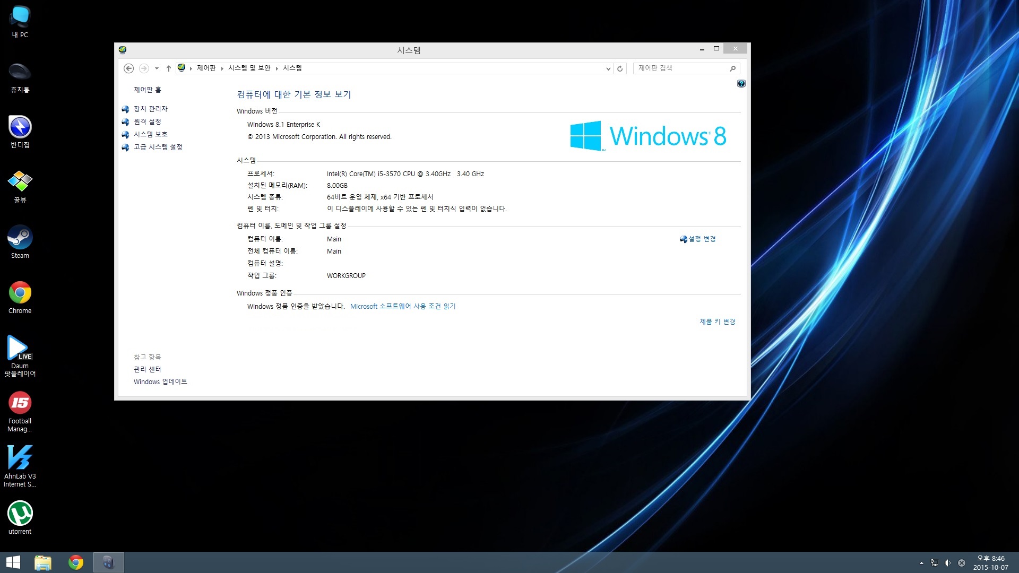Select the 꿀뷰 desktop icon

[20, 187]
